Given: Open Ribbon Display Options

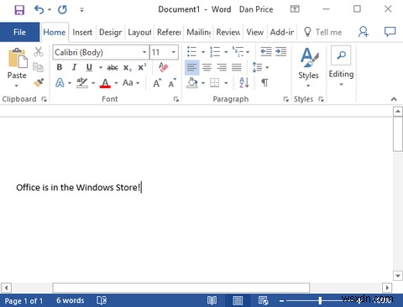Looking at the screenshot, I should point(295,9).
